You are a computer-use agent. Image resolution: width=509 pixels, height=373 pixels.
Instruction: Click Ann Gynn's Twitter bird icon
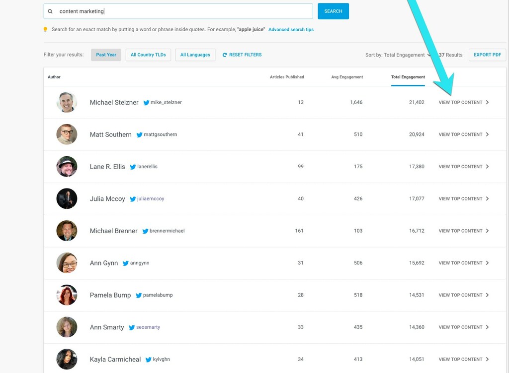(x=126, y=263)
